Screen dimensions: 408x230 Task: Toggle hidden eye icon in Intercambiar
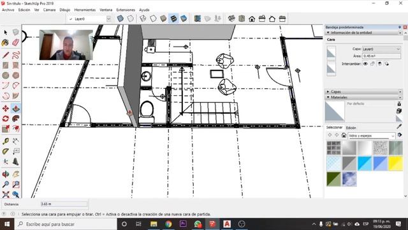tap(365, 64)
